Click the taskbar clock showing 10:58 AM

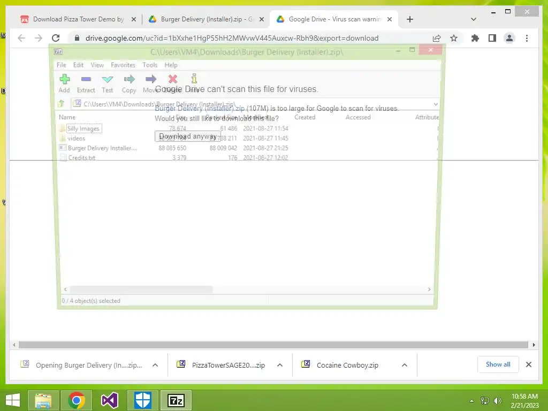coord(524,400)
